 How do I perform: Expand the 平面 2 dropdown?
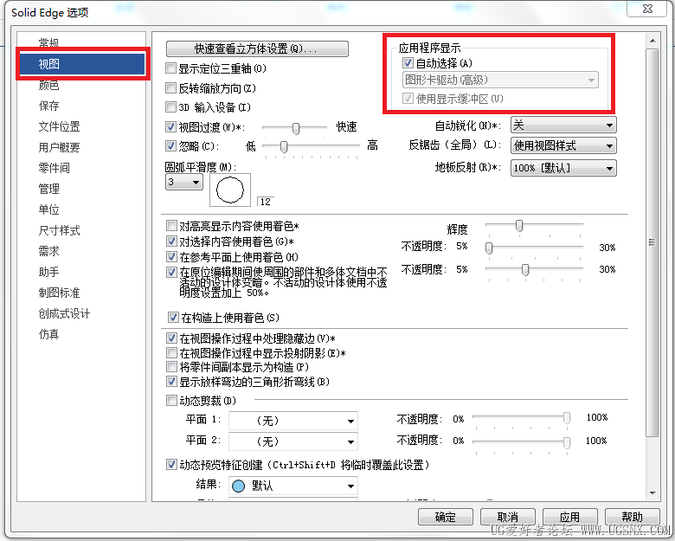pyautogui.click(x=292, y=441)
